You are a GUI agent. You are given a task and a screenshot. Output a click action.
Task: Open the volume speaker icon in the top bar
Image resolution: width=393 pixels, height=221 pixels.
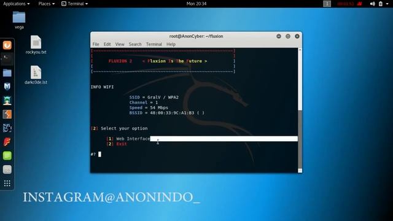click(x=373, y=4)
